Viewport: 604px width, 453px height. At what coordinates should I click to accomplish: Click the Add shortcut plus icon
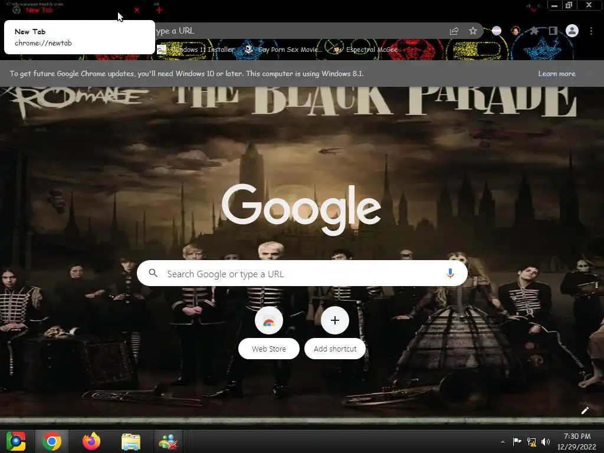click(x=335, y=320)
